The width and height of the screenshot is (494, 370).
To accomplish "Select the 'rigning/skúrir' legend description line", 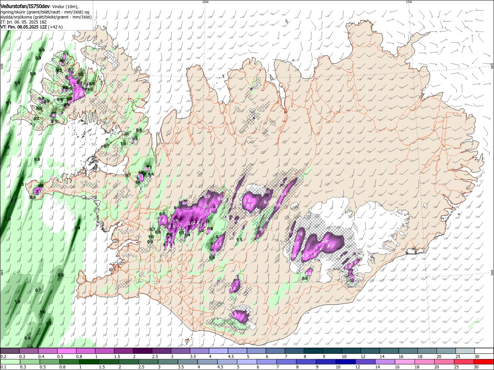I will pyautogui.click(x=45, y=12).
